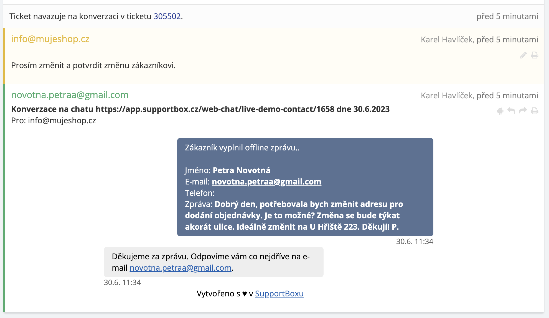Click the pencil edit icon on internal note
549x318 pixels.
523,55
